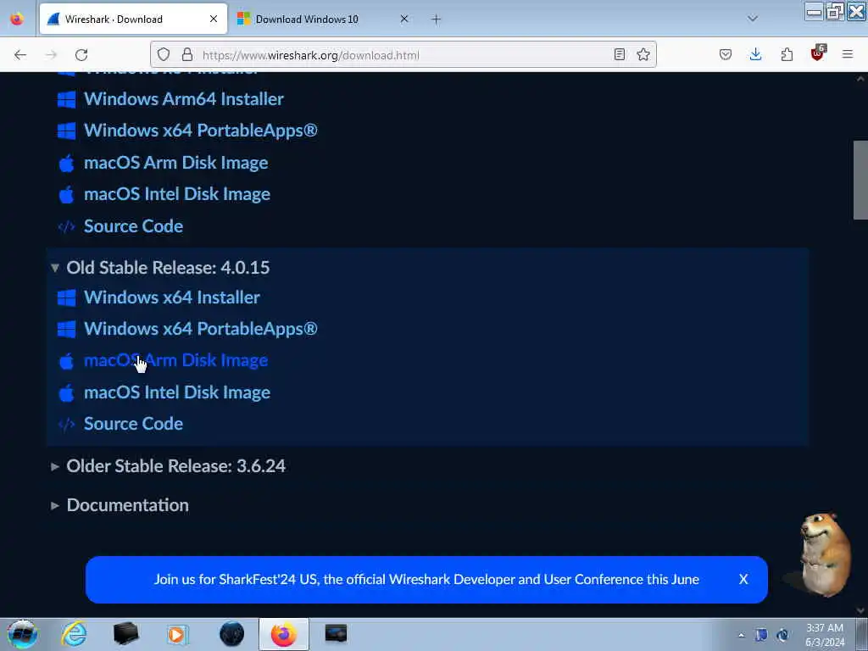Viewport: 868px width, 651px height.
Task: Click Windows icon beside 4.0.15 x64 Installer
Action: tap(66, 298)
